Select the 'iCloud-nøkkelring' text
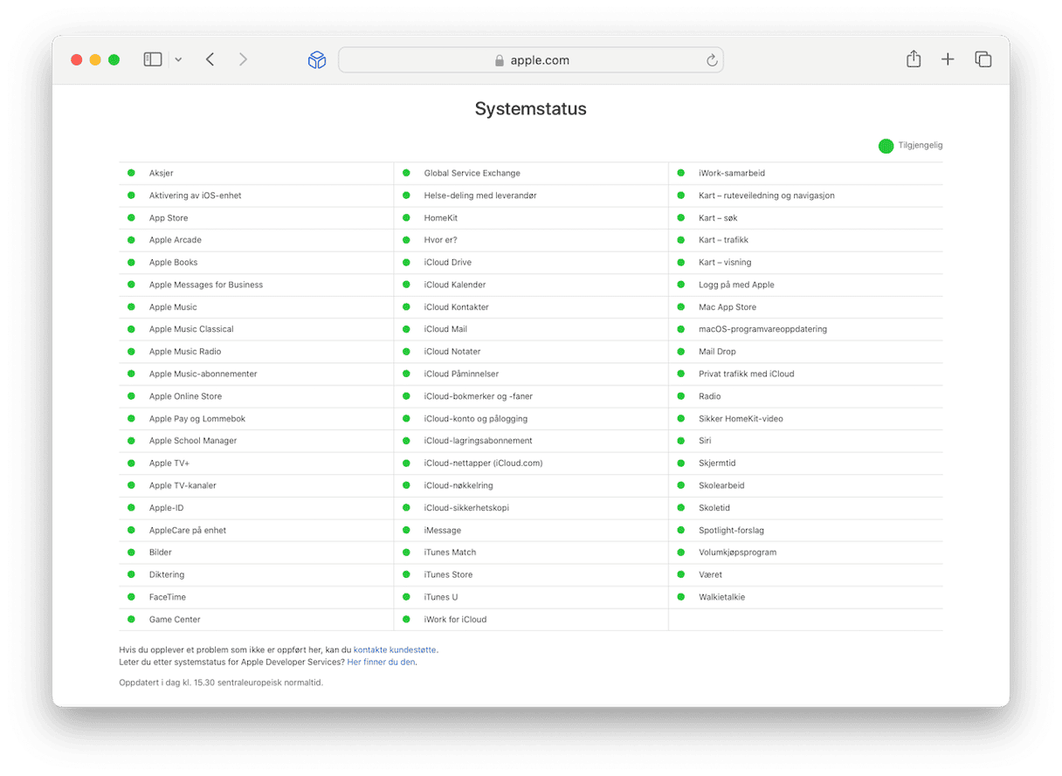This screenshot has width=1062, height=776. coord(459,485)
